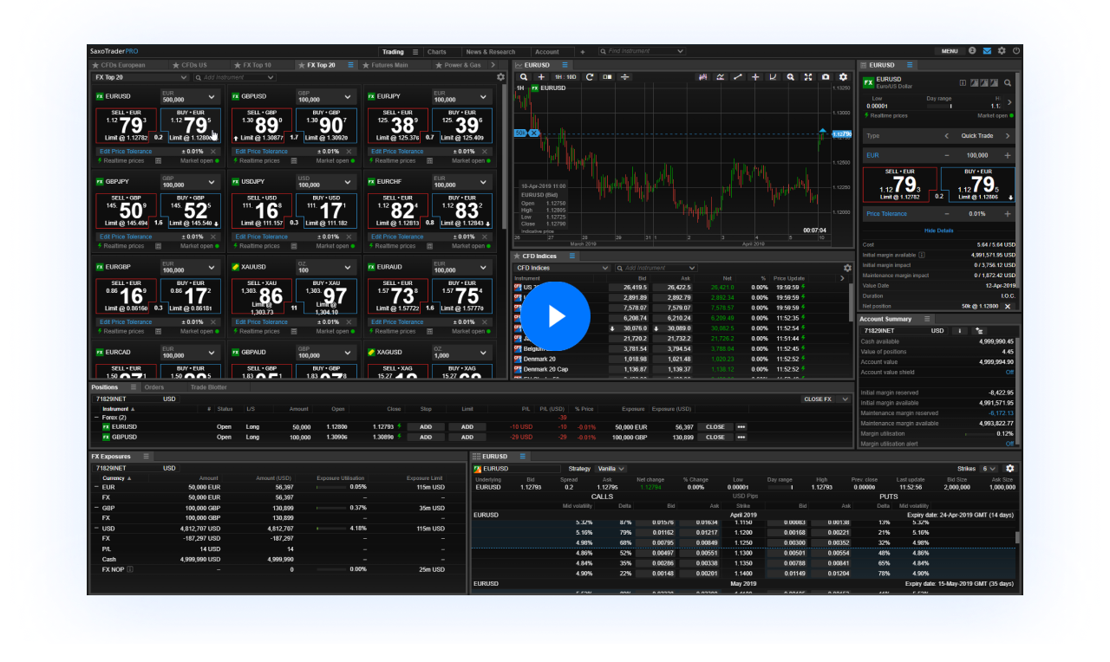
Task: Open EURUSD chart panel hamburger menu
Action: [x=565, y=65]
